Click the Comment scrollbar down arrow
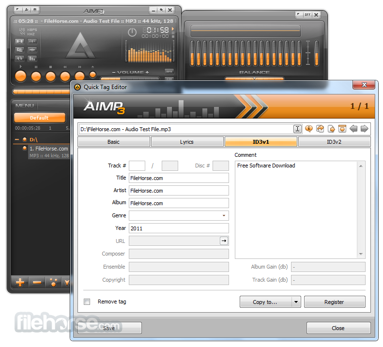 coord(361,254)
